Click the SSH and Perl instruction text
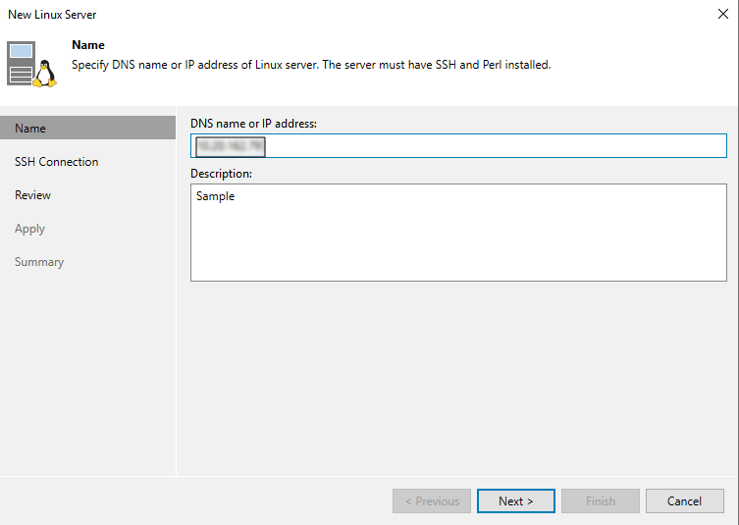 (311, 65)
